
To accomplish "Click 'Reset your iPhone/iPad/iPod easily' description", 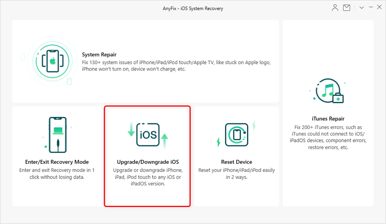I will click(236, 174).
